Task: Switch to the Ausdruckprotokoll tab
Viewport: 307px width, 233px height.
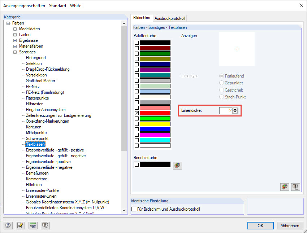Action: point(169,18)
